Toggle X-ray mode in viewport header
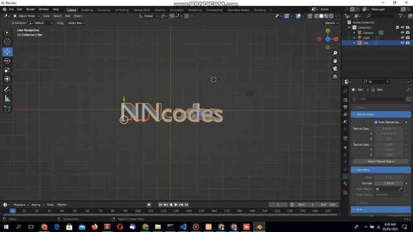This screenshot has height=232, width=413. [310, 16]
